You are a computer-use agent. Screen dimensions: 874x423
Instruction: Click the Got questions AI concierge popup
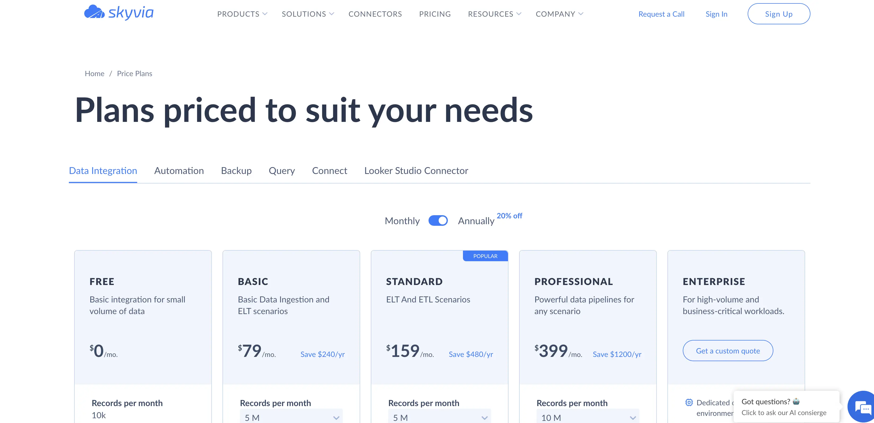tap(786, 407)
